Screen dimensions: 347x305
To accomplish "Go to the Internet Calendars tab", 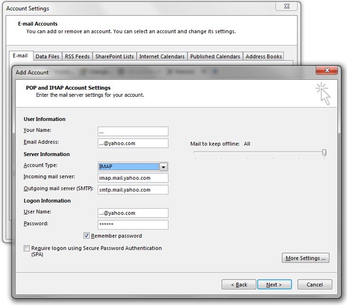I will (162, 56).
